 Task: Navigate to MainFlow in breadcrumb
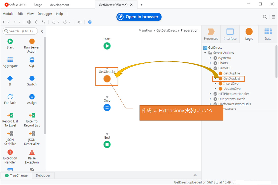[145, 30]
